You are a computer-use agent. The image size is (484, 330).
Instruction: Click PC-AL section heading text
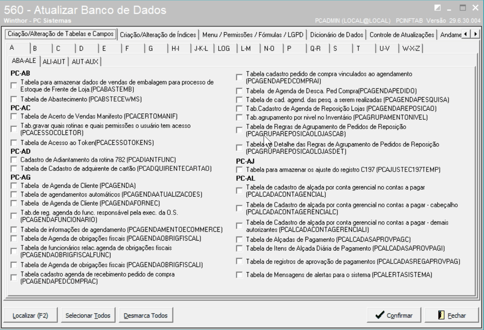[246, 179]
